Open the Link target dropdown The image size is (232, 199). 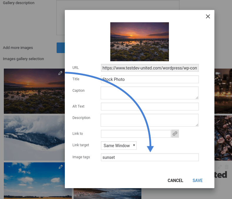coord(118,145)
